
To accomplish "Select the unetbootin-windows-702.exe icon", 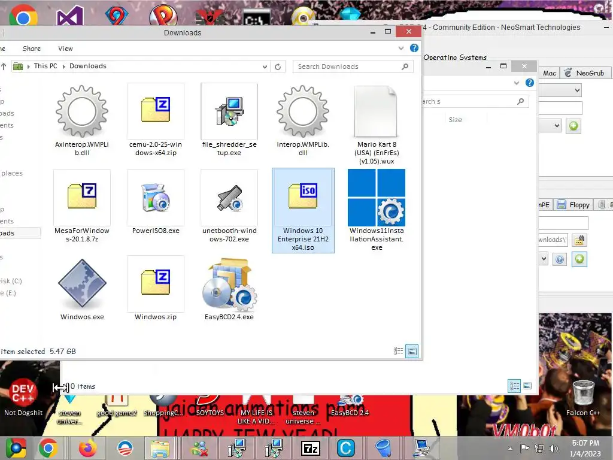I will coord(229,198).
